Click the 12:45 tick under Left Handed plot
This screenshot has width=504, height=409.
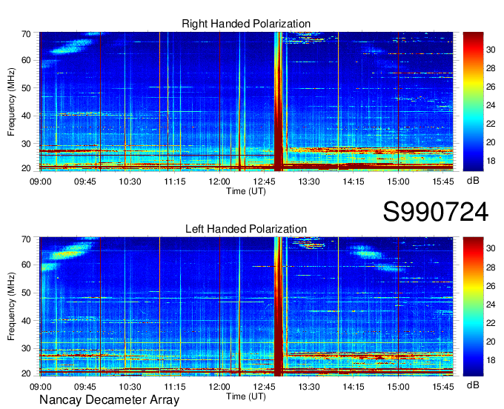click(264, 387)
